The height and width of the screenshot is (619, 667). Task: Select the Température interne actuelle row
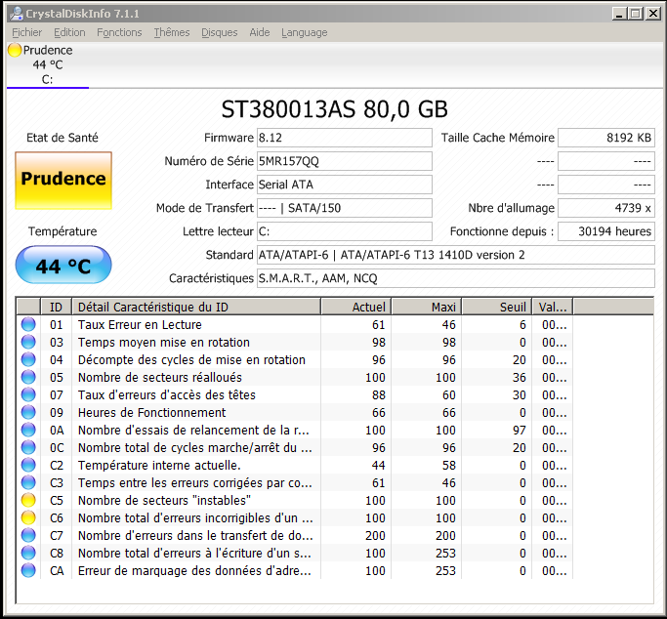click(x=294, y=465)
